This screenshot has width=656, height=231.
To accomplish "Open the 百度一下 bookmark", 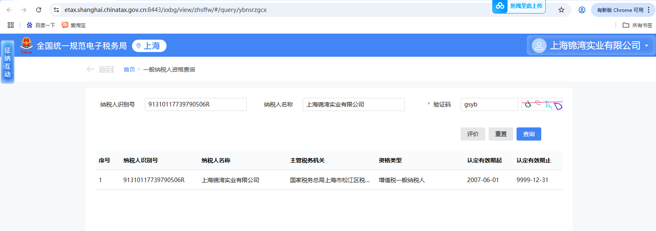I will coord(41,25).
